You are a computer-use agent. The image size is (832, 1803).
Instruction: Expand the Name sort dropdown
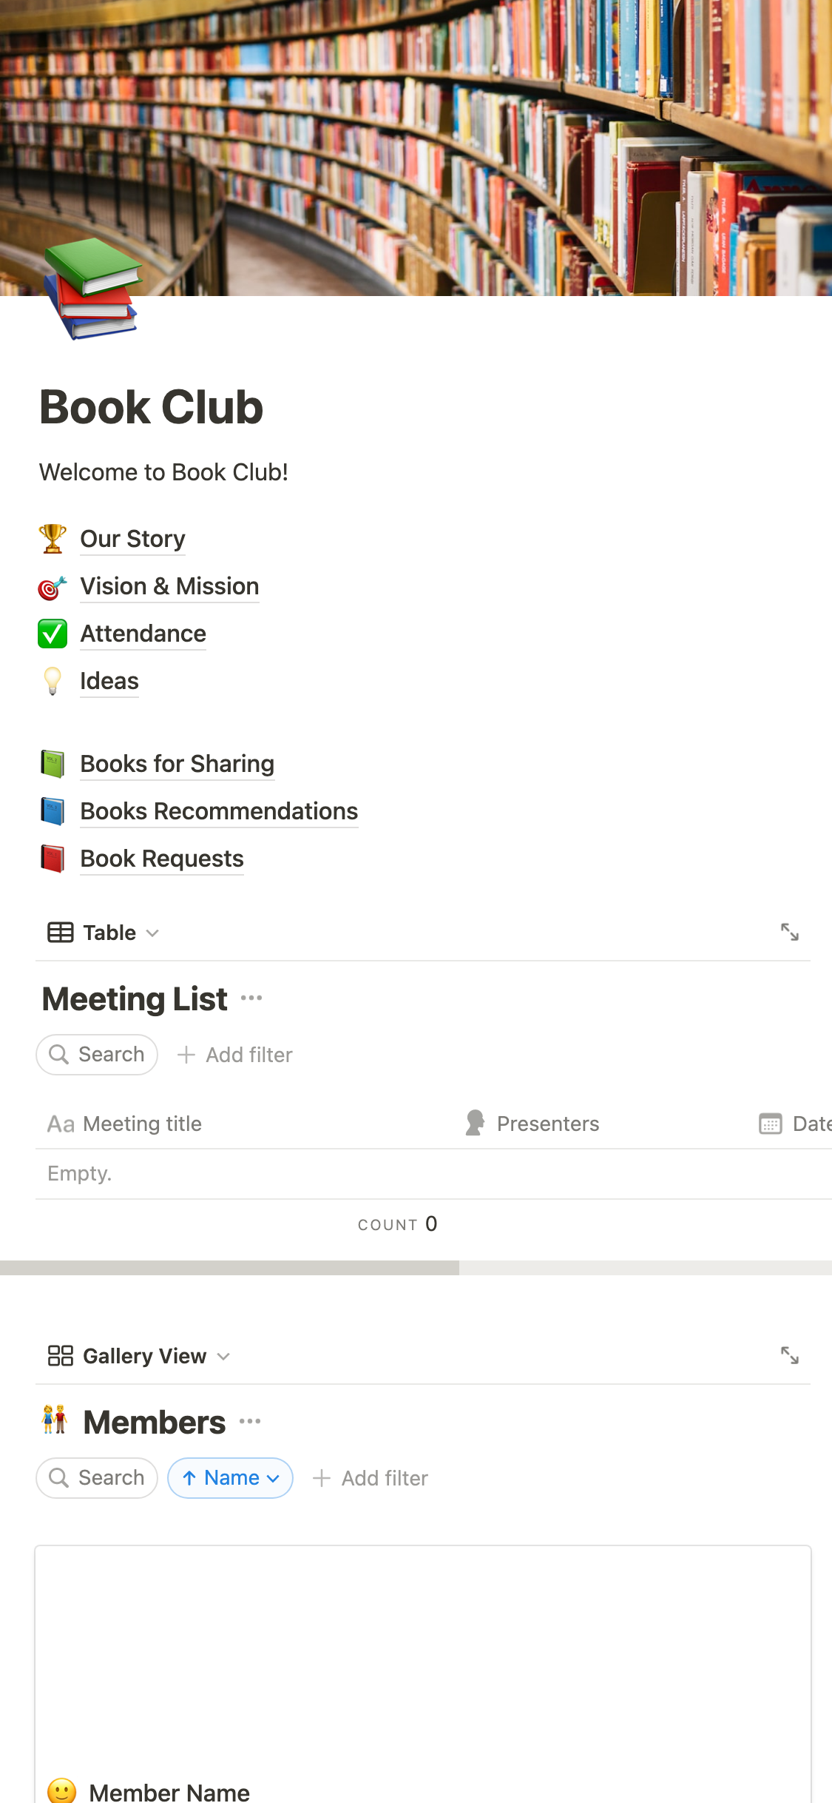click(231, 1478)
